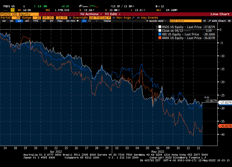Click the 8 x 12 bid/ask size
Viewport: 232px width, 167px height.
(x=159, y=6)
